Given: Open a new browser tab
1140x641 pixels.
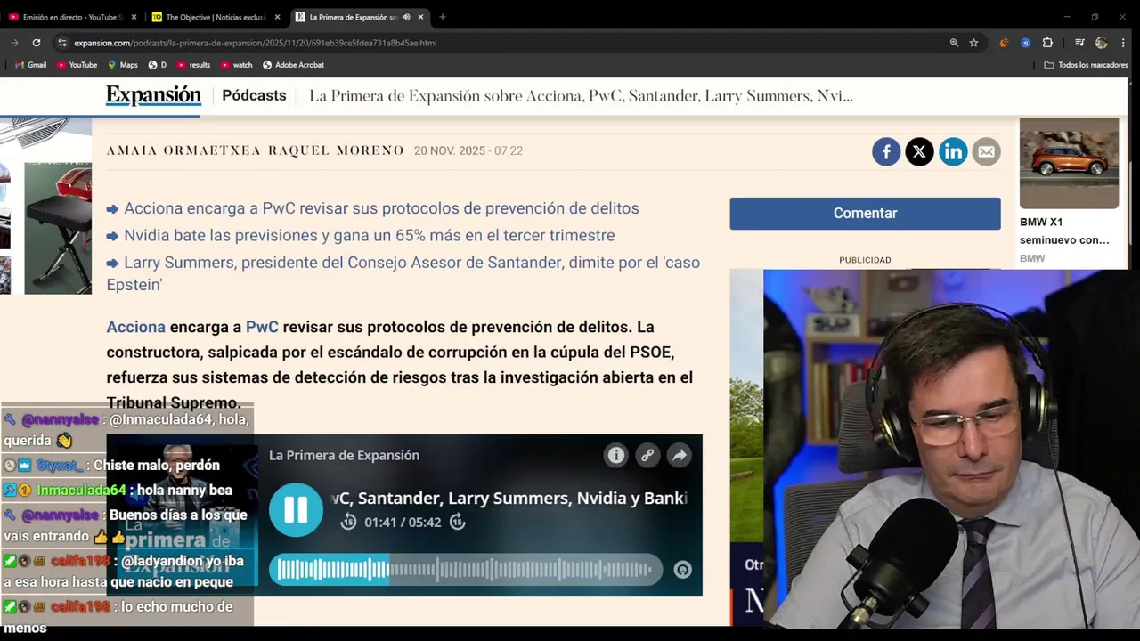Looking at the screenshot, I should 443,17.
